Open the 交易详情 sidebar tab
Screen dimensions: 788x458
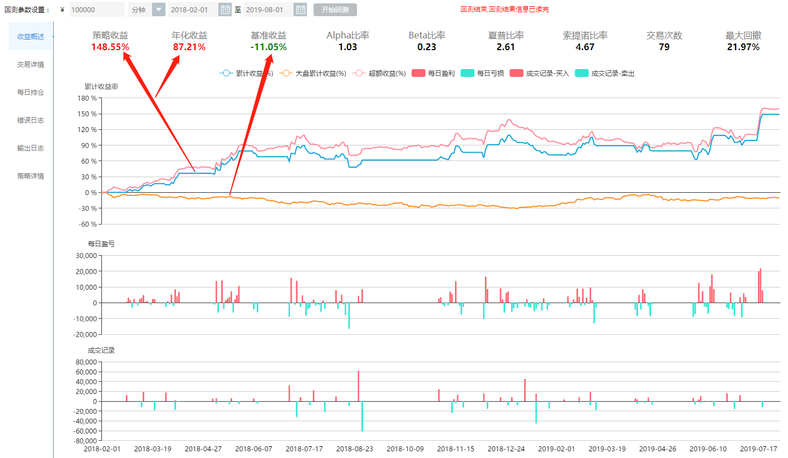pos(31,65)
